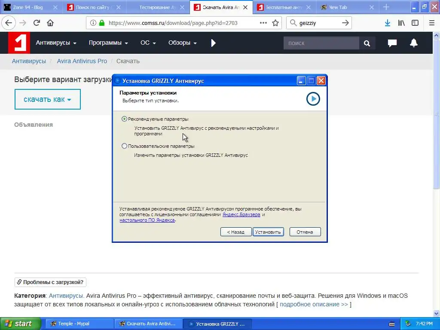The width and height of the screenshot is (440, 330).
Task: Expand the Обзоры dropdown menu
Action: (x=182, y=43)
